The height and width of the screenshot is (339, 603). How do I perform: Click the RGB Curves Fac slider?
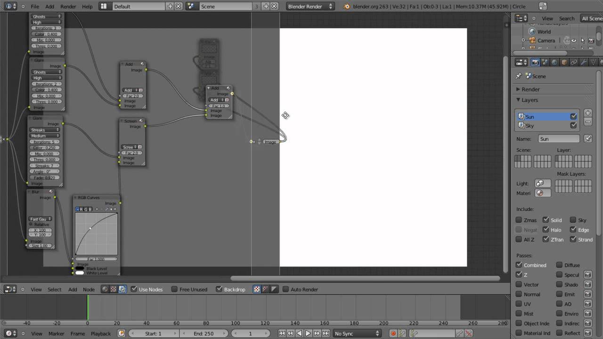coord(96,259)
